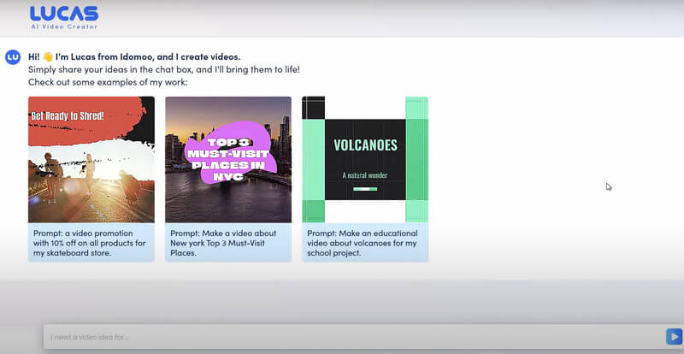
Task: Click the "AI Video Creator" tagline
Action: click(63, 27)
